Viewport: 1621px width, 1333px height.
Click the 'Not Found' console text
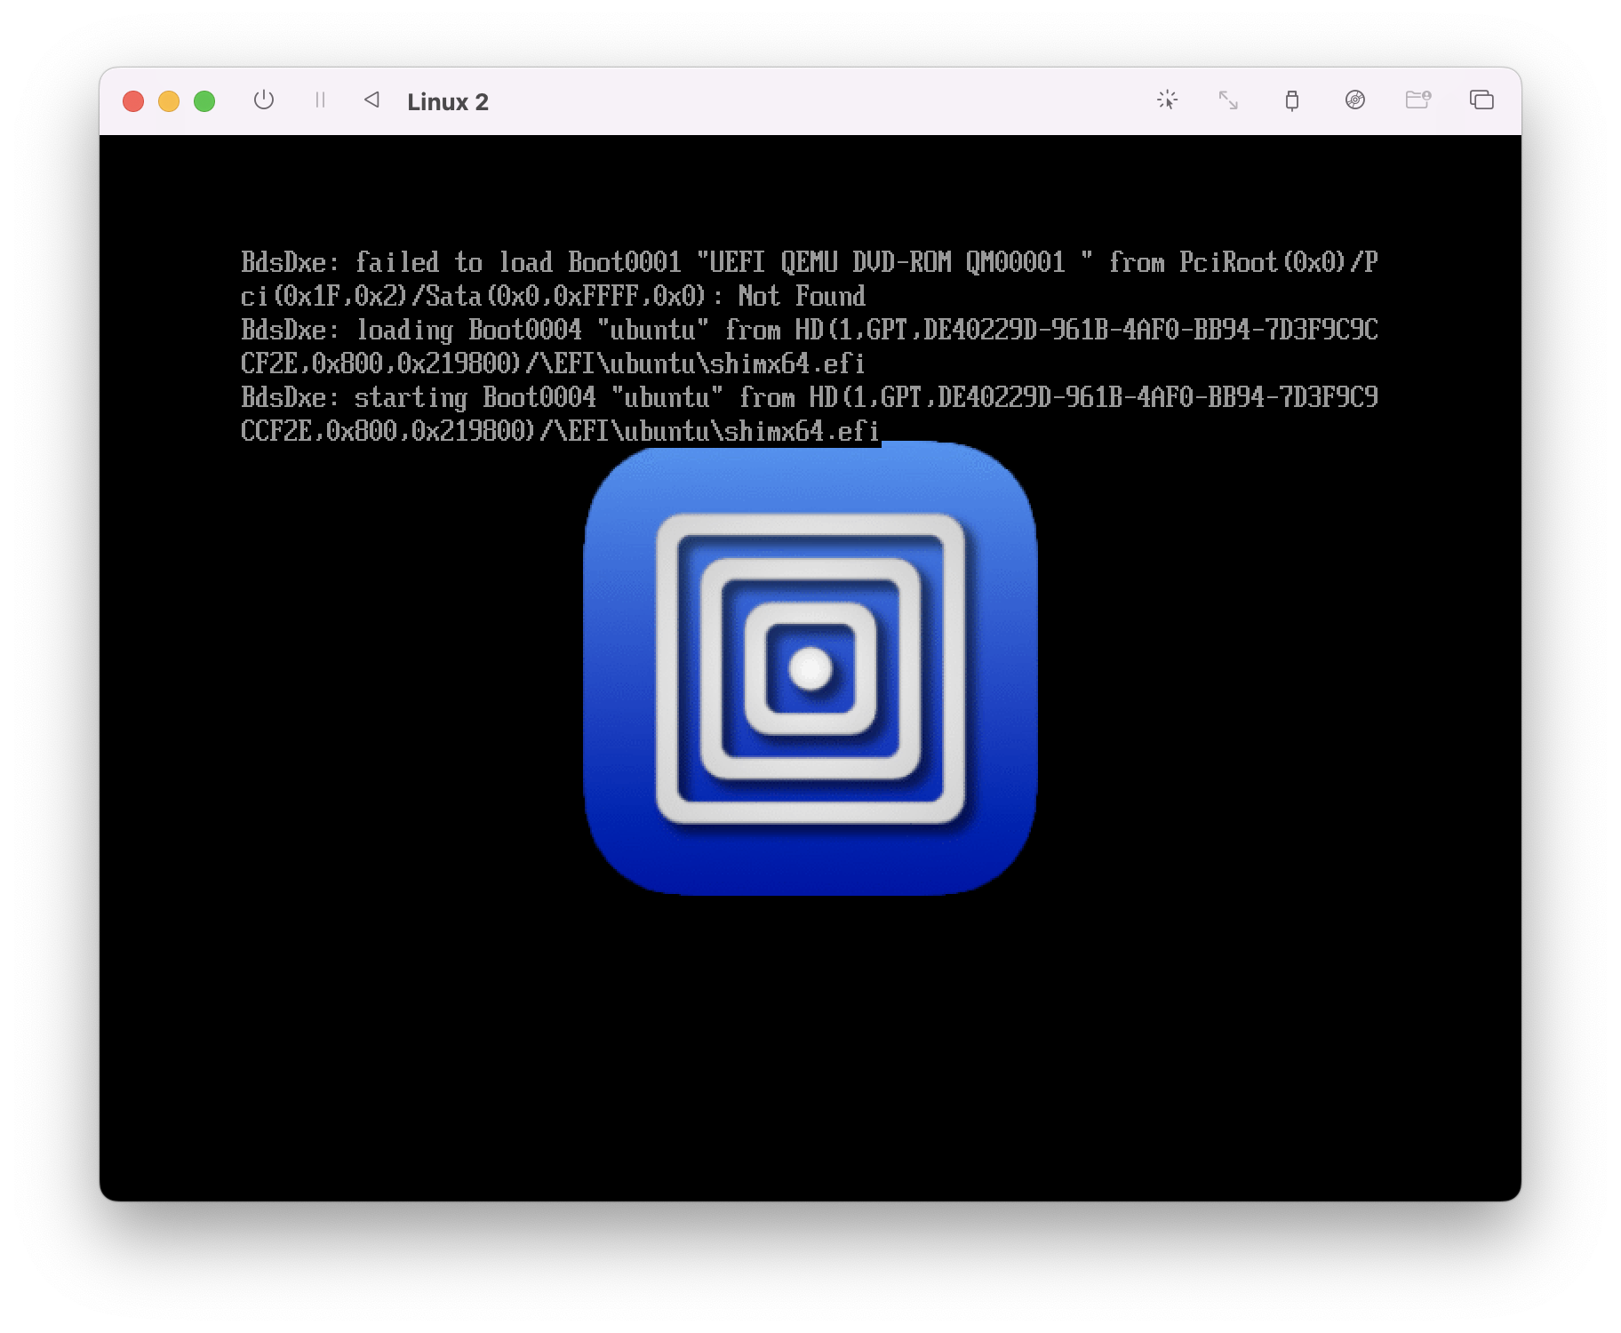[802, 296]
